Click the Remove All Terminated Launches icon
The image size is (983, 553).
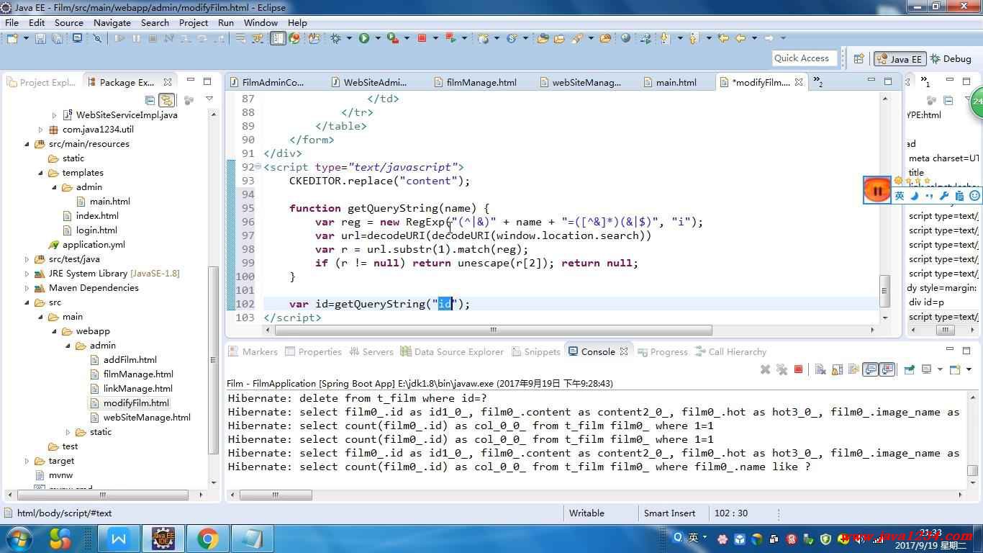782,369
